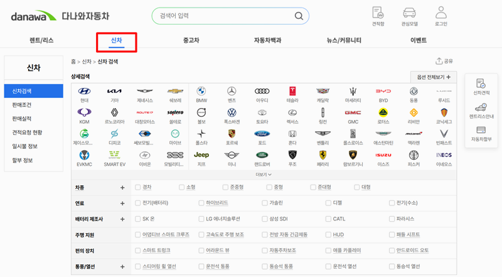Expand the 연료 filter row
The width and height of the screenshot is (502, 277).
pyautogui.click(x=122, y=204)
